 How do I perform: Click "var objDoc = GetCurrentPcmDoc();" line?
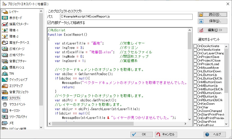click(84, 74)
